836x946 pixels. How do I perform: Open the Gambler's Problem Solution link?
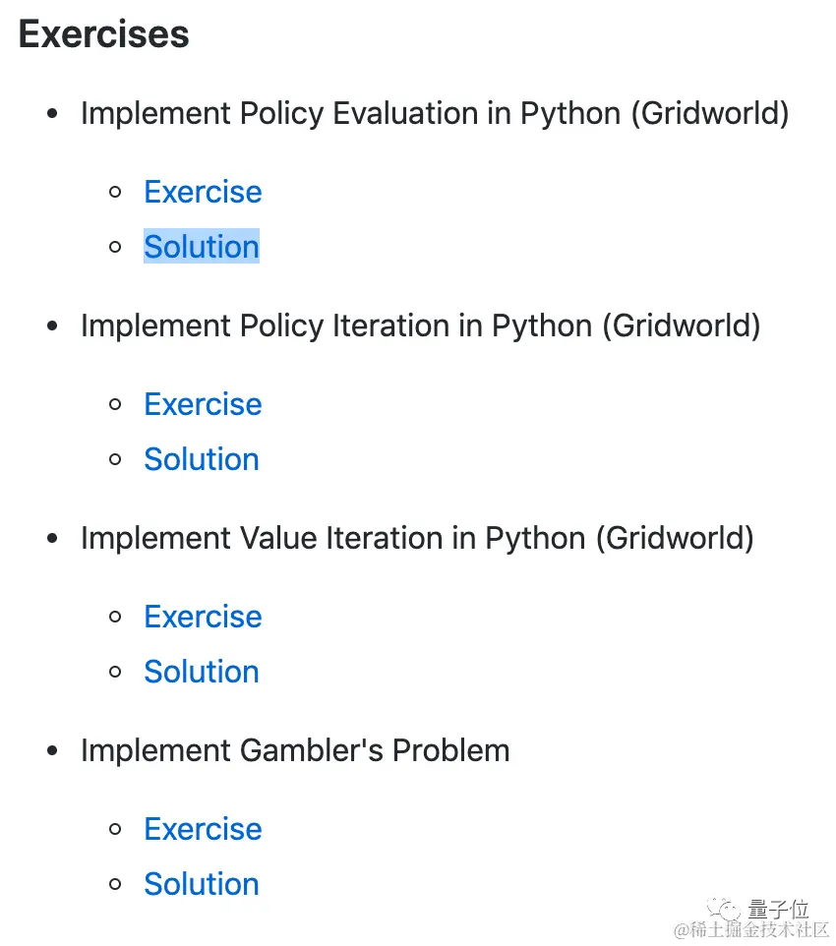[202, 884]
